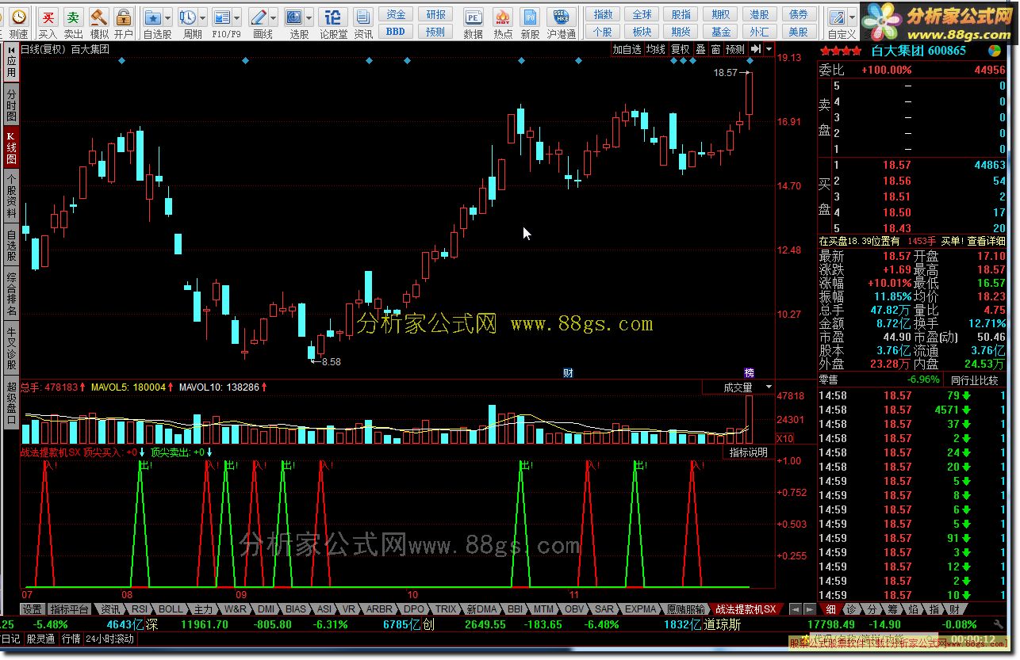This screenshot has height=660, width=1020.
Task: Switch to 筹 chip distribution tab
Action: 892,609
